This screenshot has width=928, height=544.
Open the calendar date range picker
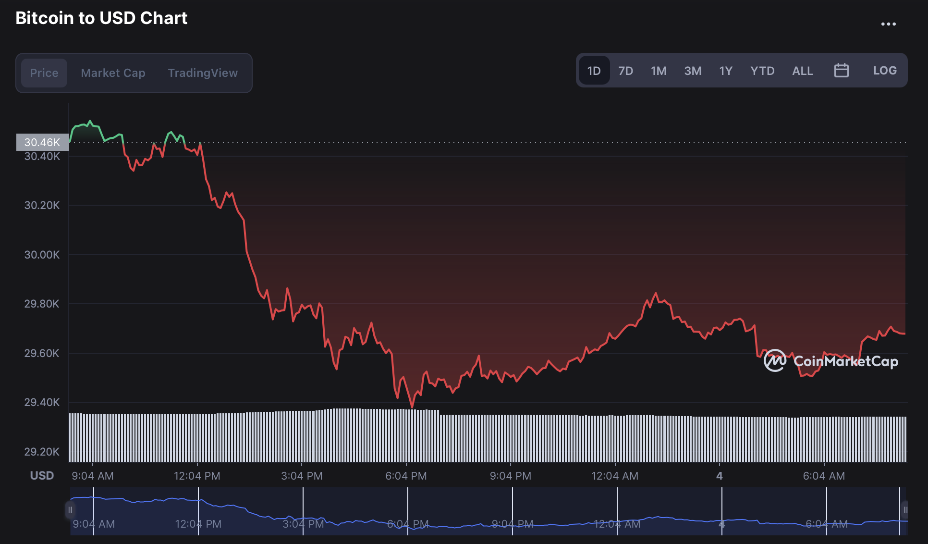[x=841, y=71]
